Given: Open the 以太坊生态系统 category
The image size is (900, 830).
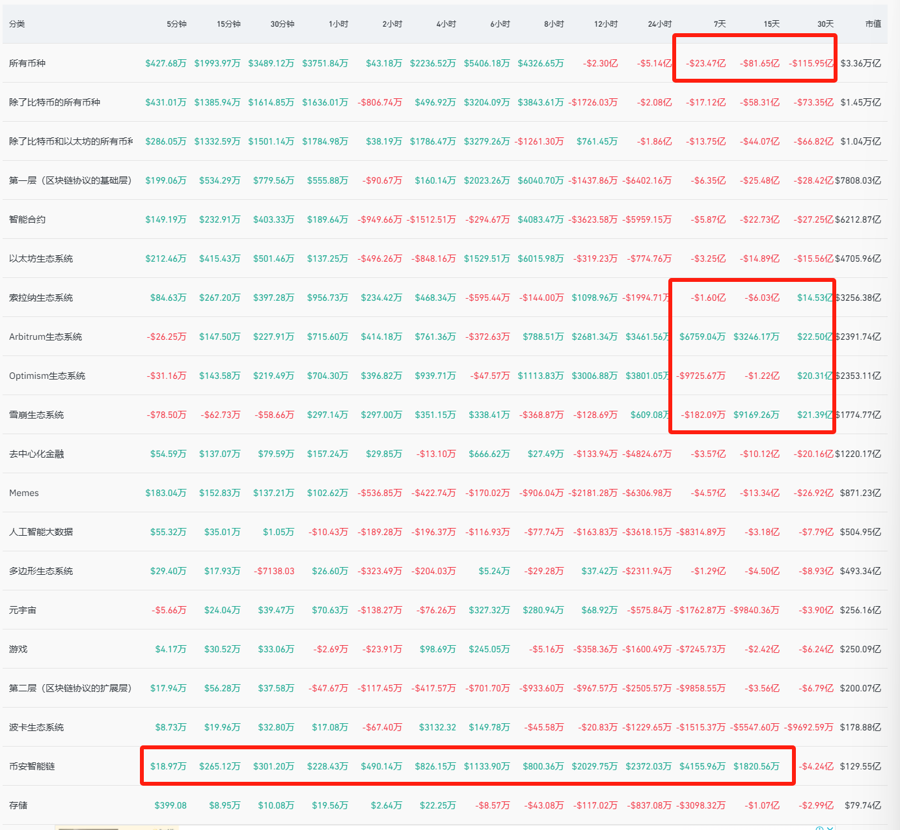Looking at the screenshot, I should coord(41,258).
